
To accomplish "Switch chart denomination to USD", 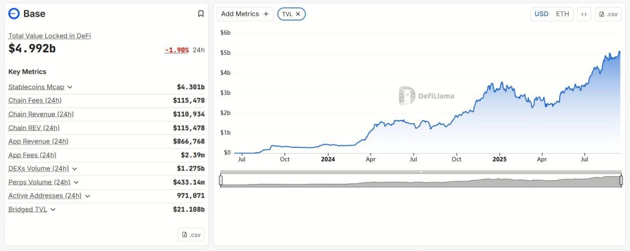I will click(541, 14).
